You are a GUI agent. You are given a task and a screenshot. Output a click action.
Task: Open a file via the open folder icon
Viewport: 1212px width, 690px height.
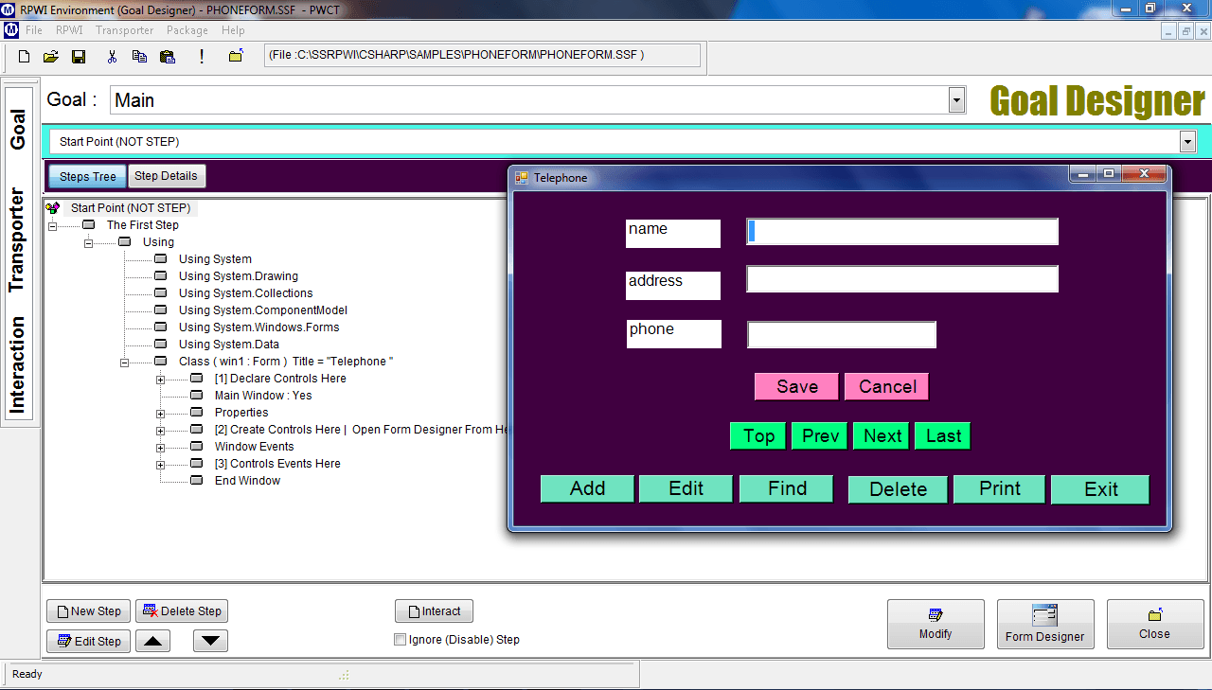50,56
